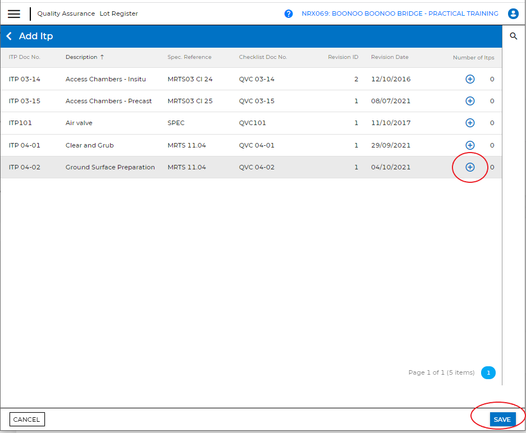Select the ITP 04-01 Clear and Grub row

click(x=225, y=145)
